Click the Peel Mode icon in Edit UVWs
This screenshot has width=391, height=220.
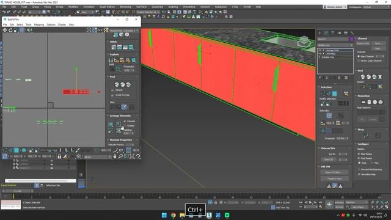(122, 84)
